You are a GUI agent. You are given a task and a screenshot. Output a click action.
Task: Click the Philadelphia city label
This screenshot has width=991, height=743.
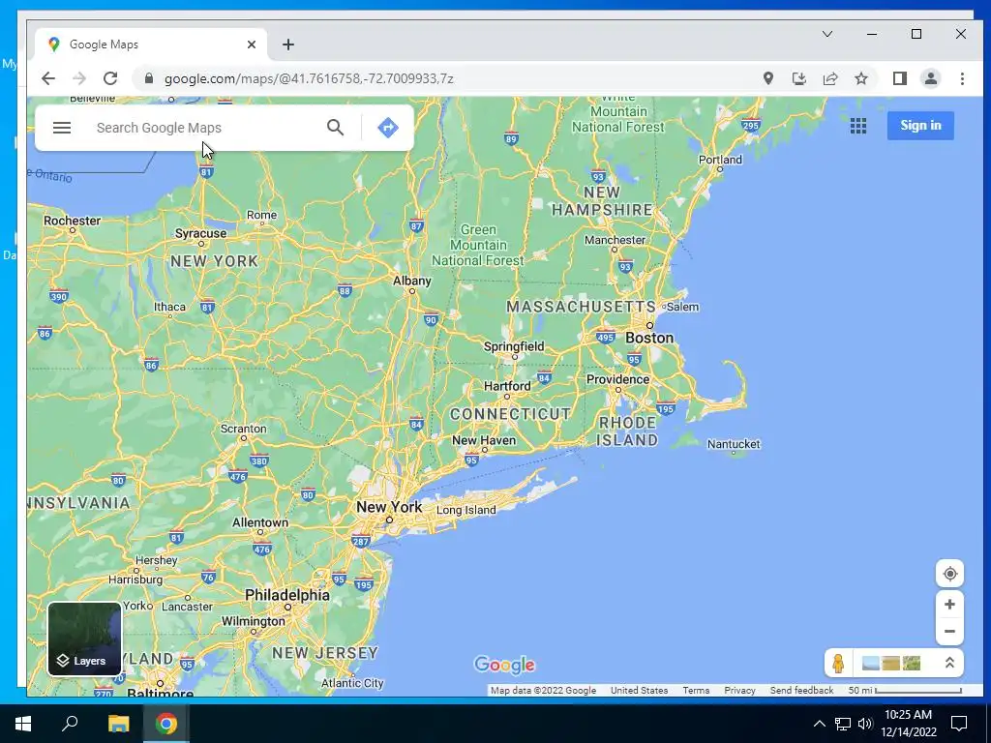[x=286, y=595]
